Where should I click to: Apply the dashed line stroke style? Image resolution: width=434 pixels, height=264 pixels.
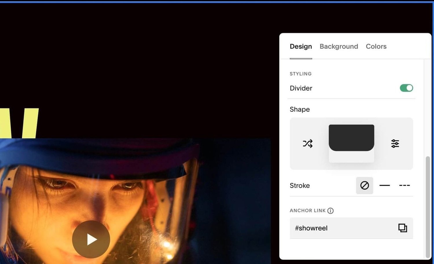point(404,185)
